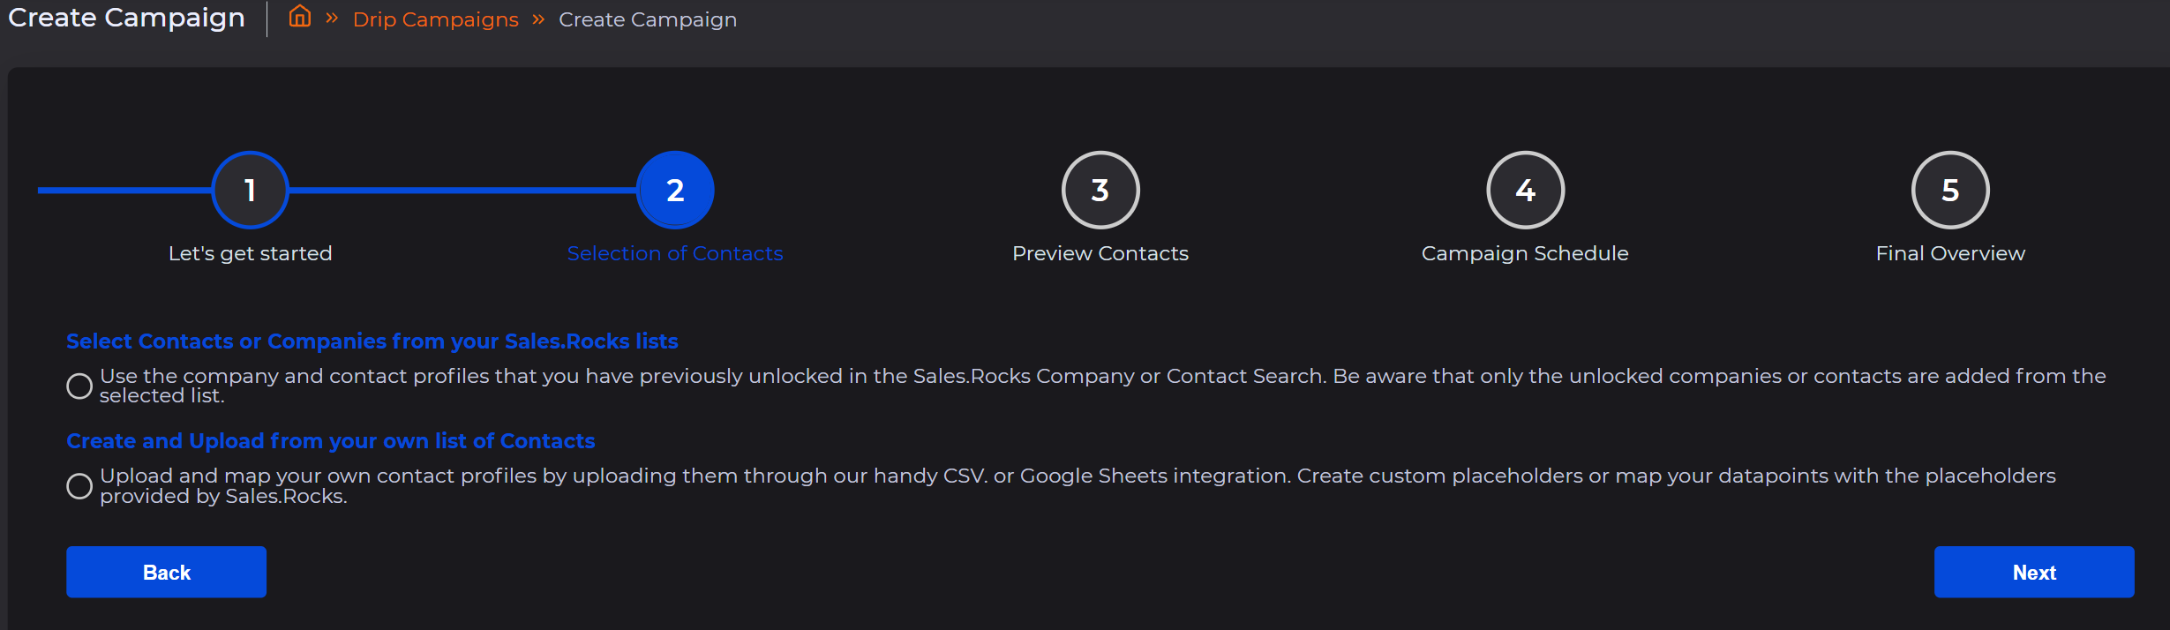Viewport: 2170px width, 630px height.
Task: Click the chevron after the home icon
Action: pos(332,19)
